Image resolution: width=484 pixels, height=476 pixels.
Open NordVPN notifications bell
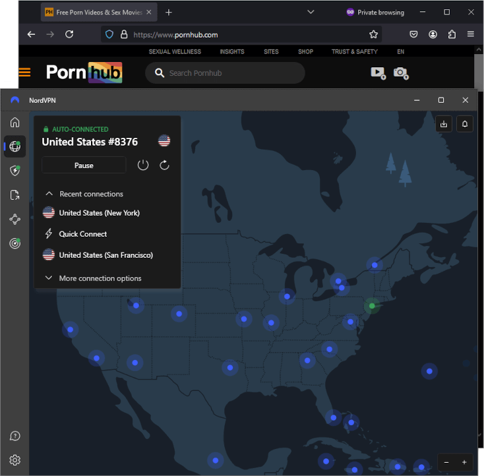coord(465,124)
